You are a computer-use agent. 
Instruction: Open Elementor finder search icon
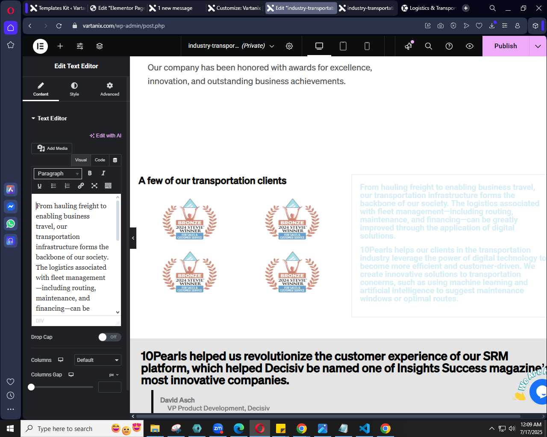[429, 46]
